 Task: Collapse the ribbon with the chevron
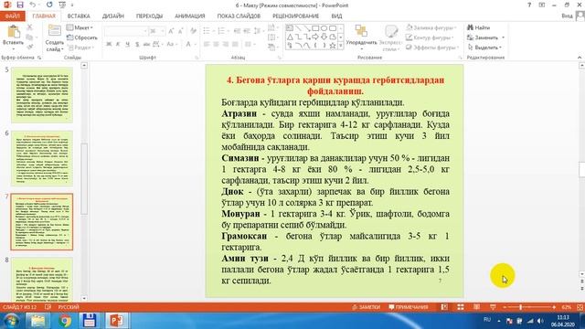(580, 58)
